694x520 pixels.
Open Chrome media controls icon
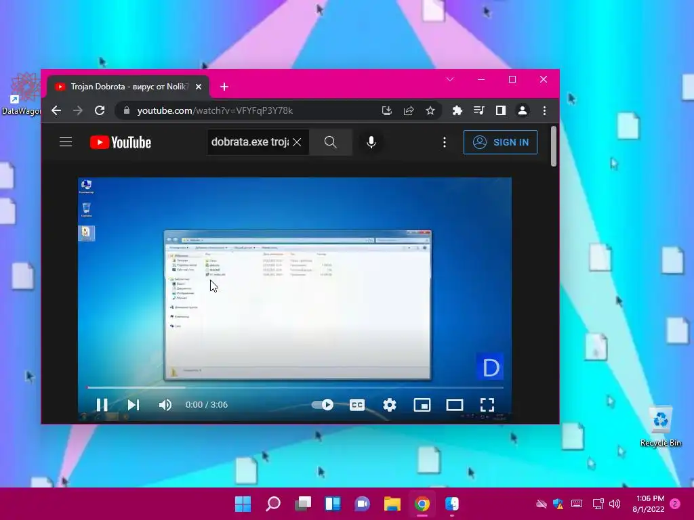pyautogui.click(x=479, y=110)
